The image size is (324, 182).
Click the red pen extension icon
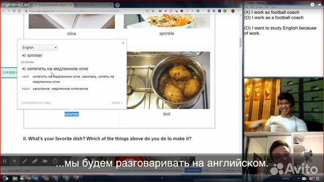[166, 11]
